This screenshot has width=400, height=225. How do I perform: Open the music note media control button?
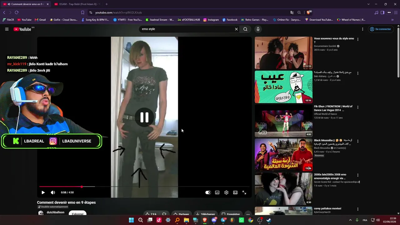(x=376, y=12)
